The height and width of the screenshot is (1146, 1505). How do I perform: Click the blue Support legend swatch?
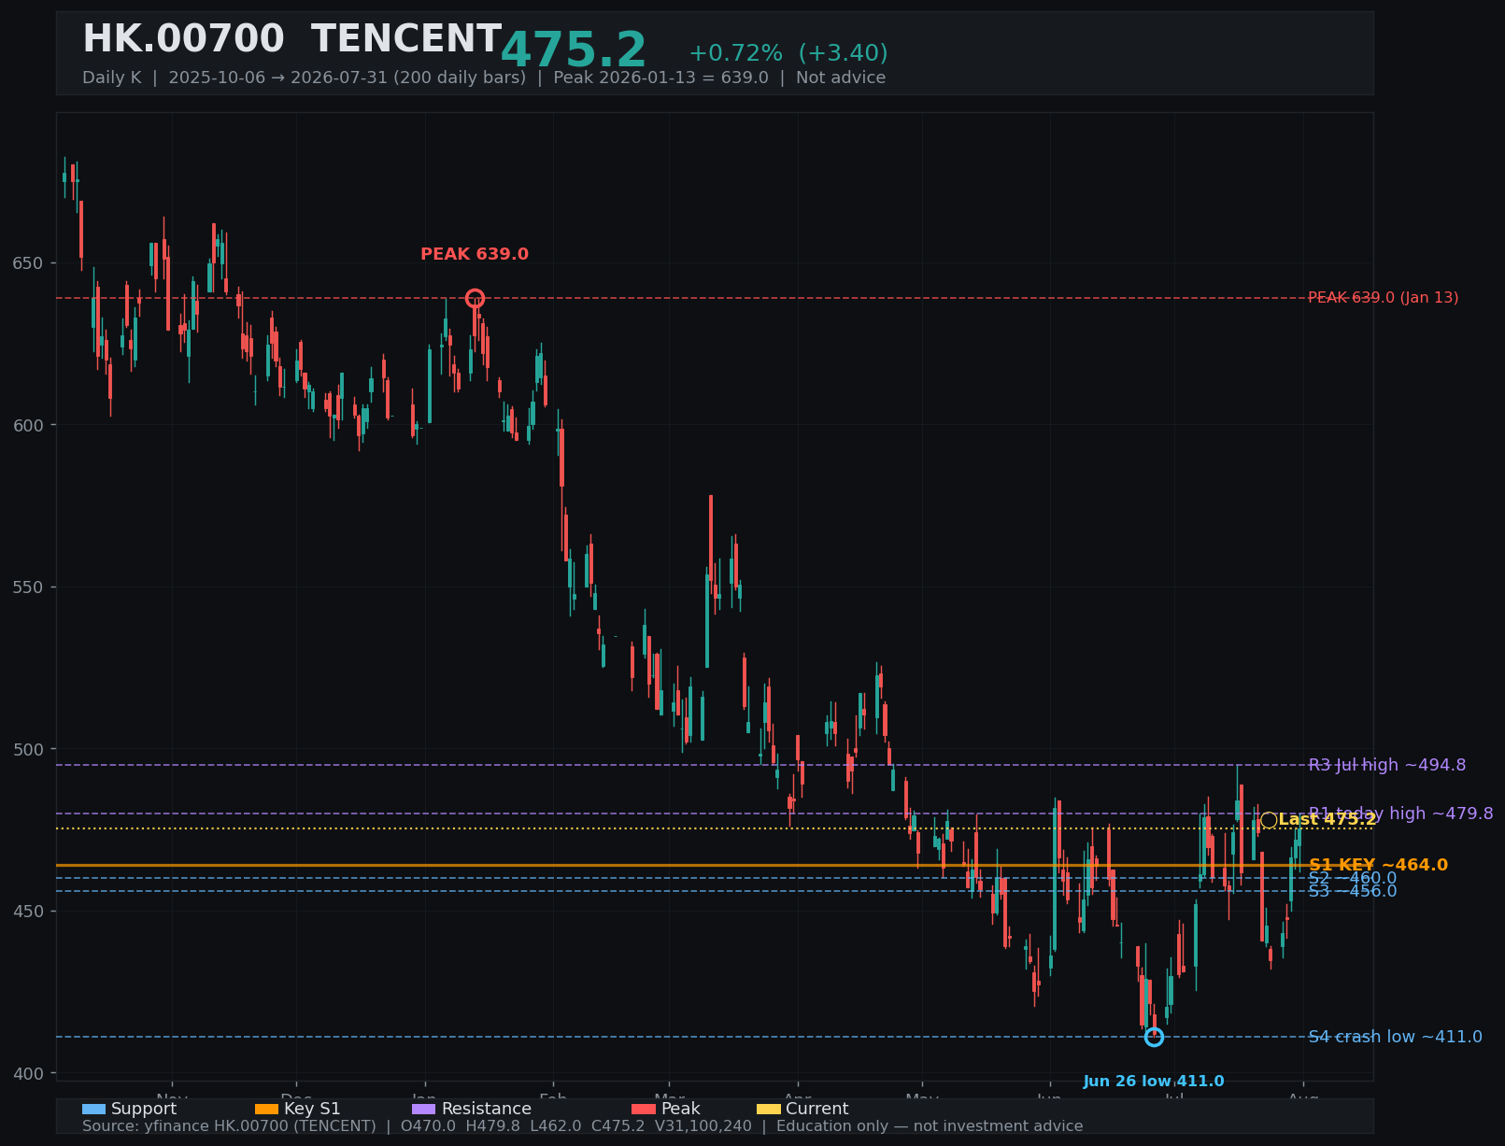tap(93, 1109)
